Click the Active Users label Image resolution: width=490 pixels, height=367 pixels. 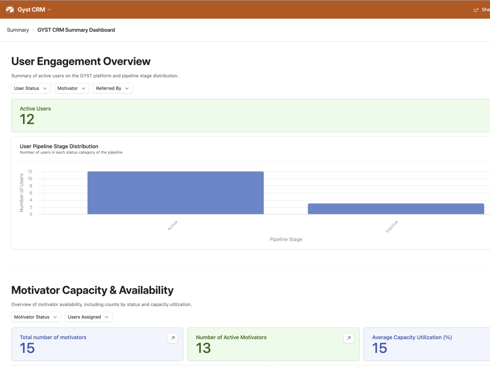[35, 109]
